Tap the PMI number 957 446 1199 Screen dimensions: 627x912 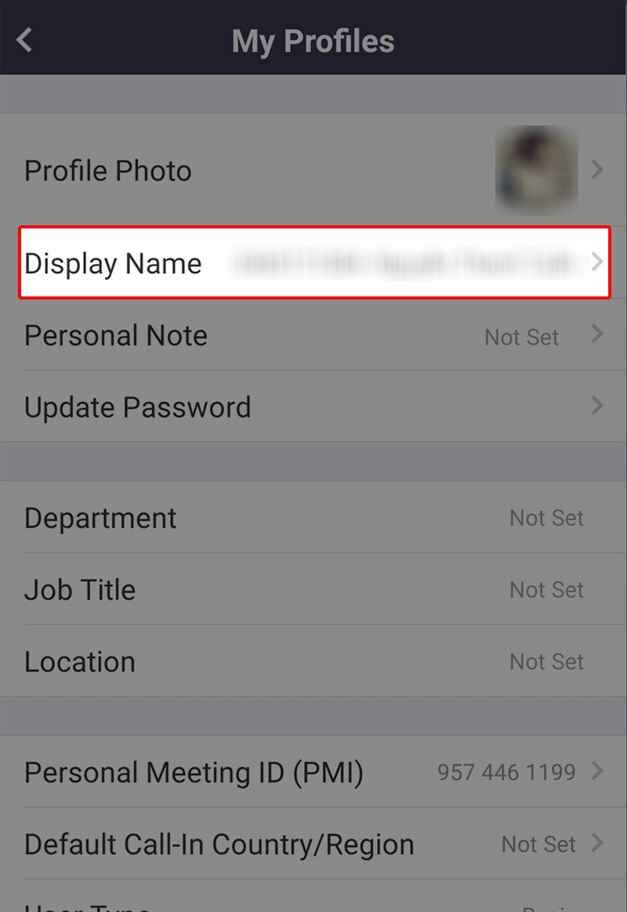pyautogui.click(x=506, y=773)
